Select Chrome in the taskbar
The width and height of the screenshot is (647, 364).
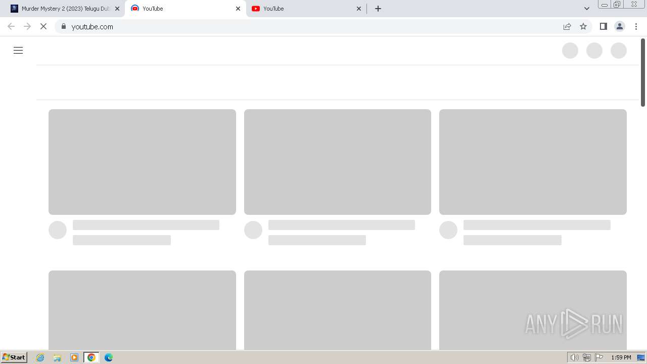(x=91, y=357)
